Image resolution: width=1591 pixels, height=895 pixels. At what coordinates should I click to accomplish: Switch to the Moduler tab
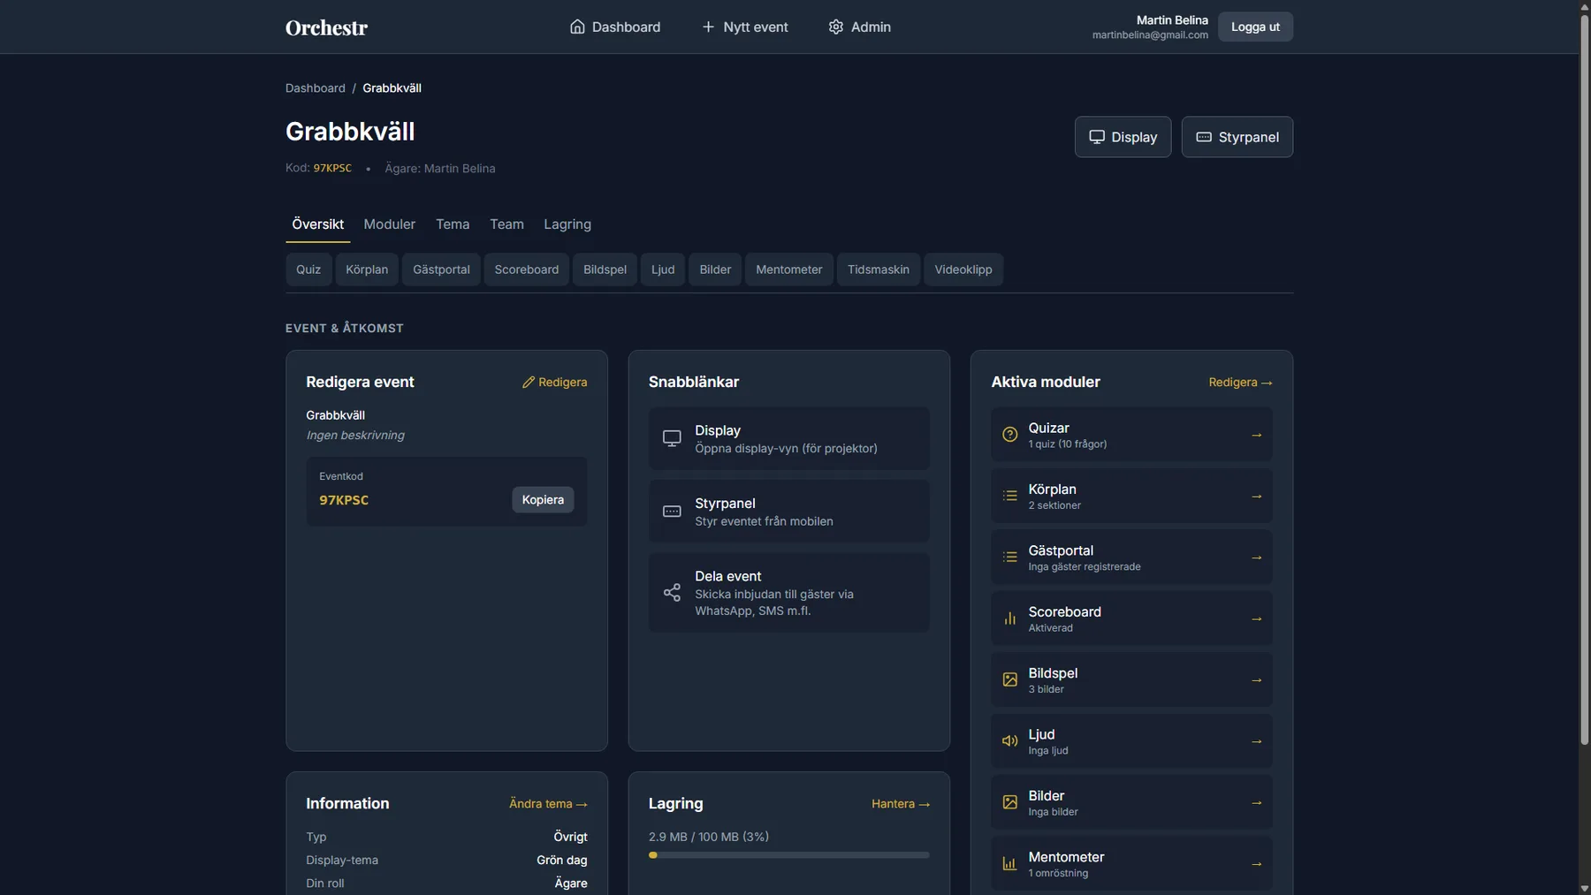click(x=389, y=224)
